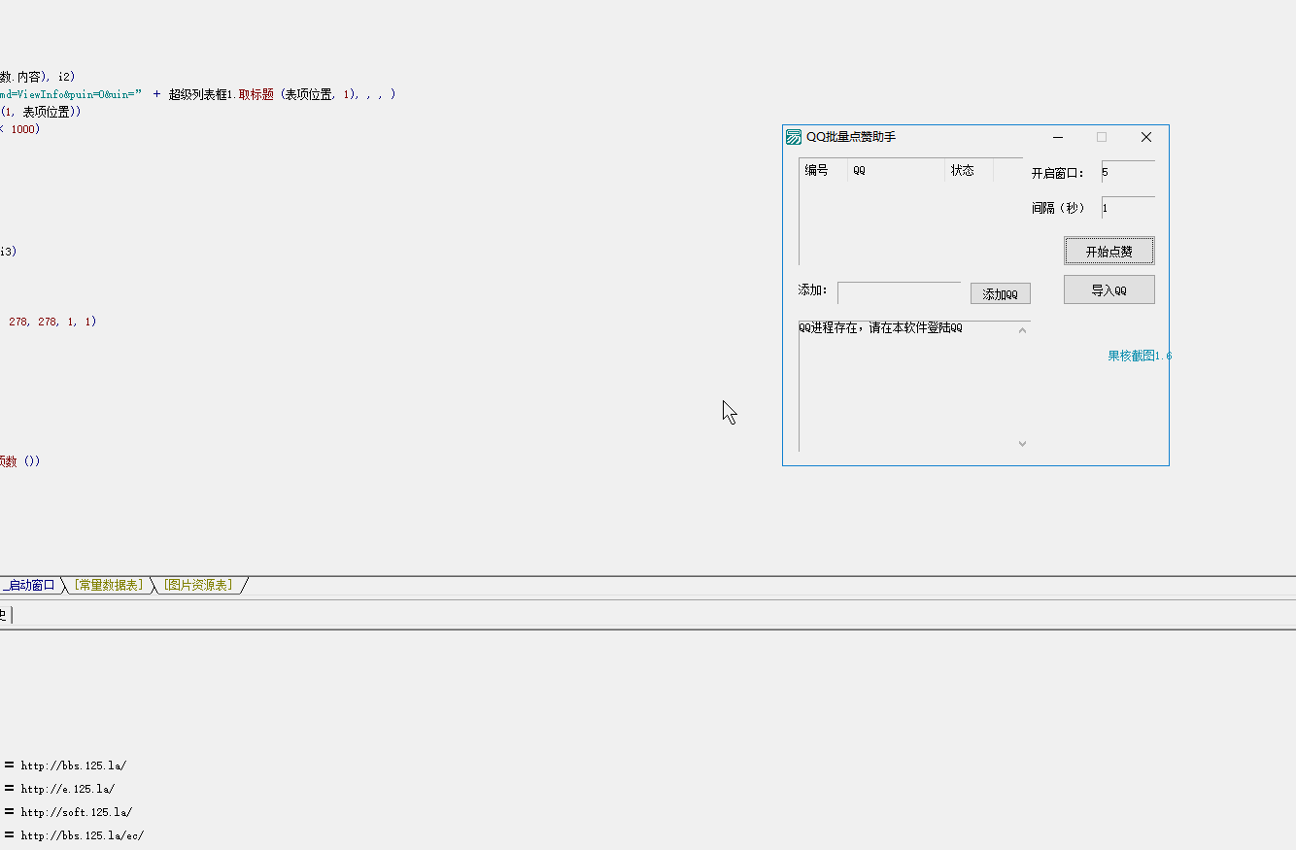This screenshot has width=1296, height=850.
Task: Click the 间隔(秒) value field
Action: 1128,208
